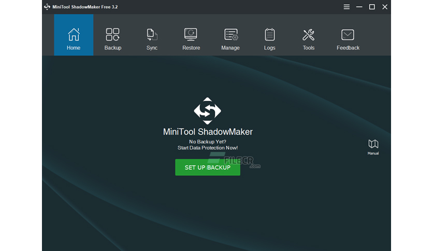This screenshot has height=251, width=433.
Task: Switch to the Backup tab
Action: [x=113, y=39]
